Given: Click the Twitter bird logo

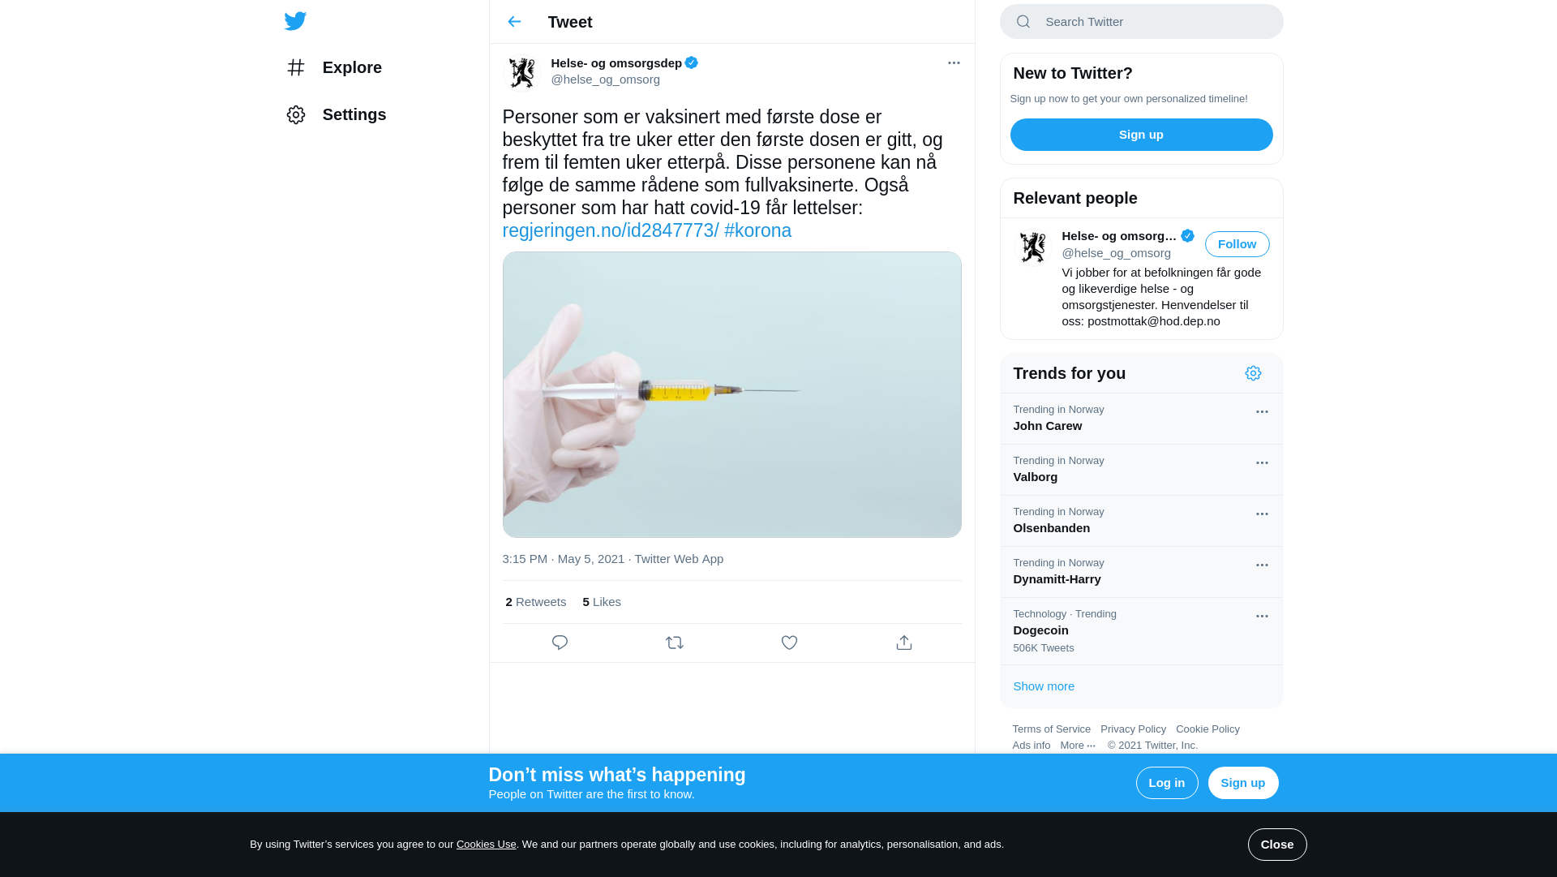Looking at the screenshot, I should tap(295, 21).
